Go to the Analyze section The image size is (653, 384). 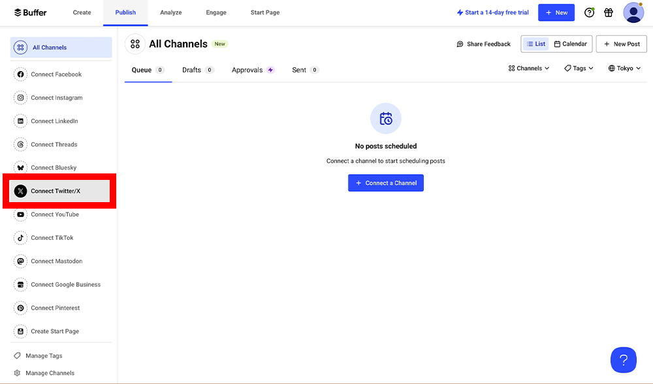[x=170, y=12]
